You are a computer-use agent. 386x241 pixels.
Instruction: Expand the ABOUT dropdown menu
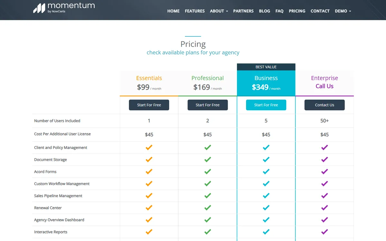(219, 11)
